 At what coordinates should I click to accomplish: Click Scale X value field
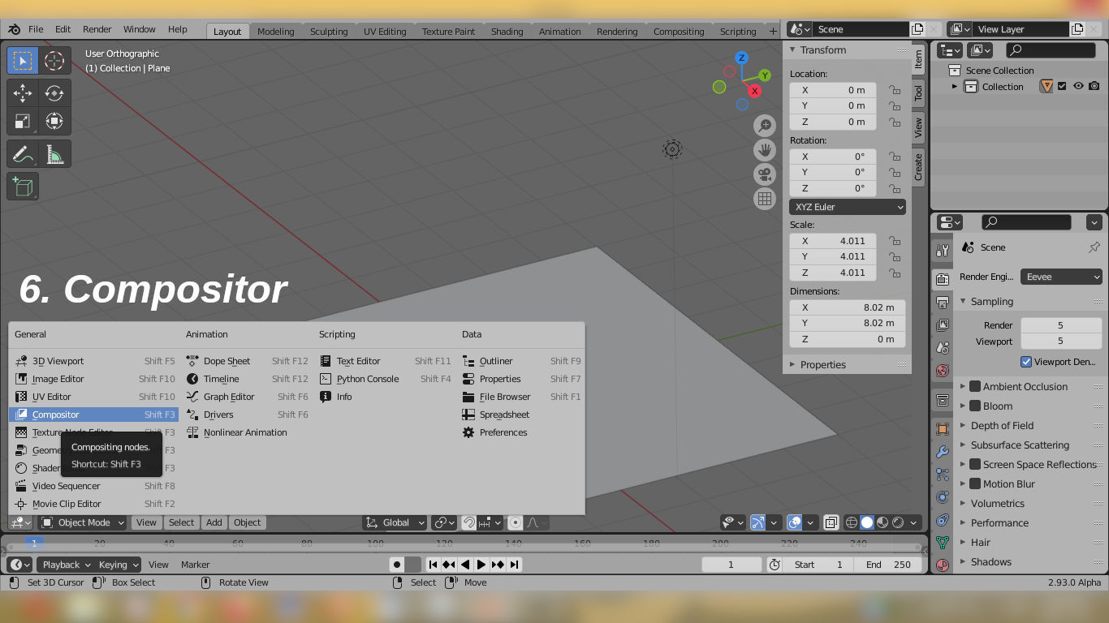tap(833, 241)
